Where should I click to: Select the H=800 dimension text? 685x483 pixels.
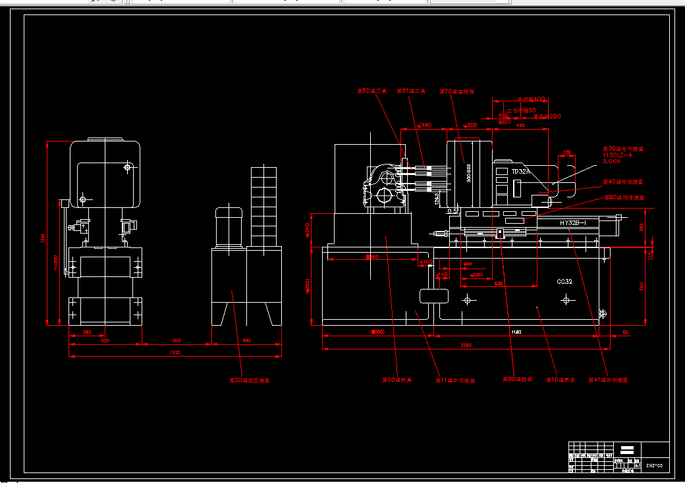tap(55, 262)
